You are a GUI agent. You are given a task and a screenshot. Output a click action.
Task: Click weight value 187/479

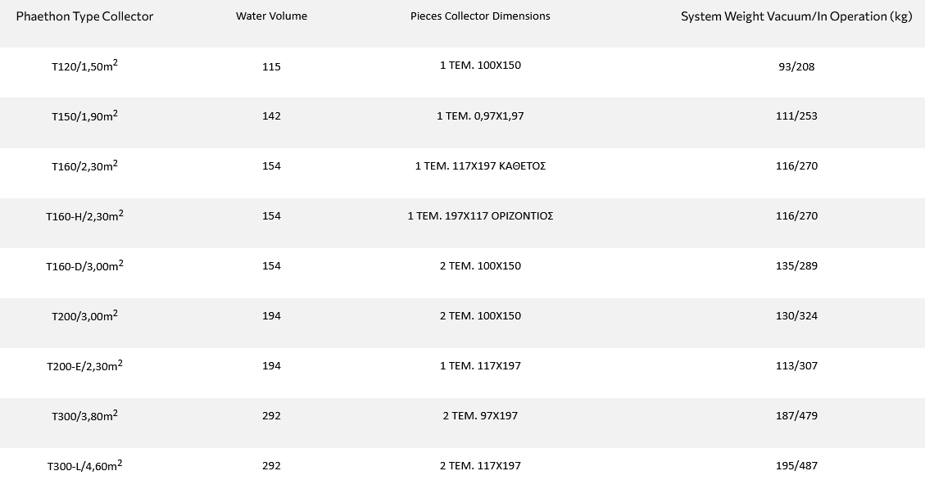pyautogui.click(x=796, y=416)
